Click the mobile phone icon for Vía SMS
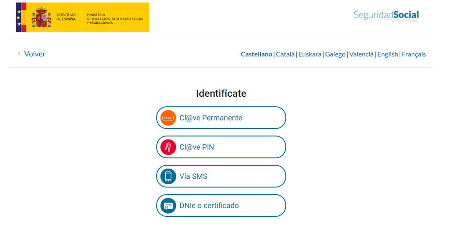 click(x=168, y=176)
